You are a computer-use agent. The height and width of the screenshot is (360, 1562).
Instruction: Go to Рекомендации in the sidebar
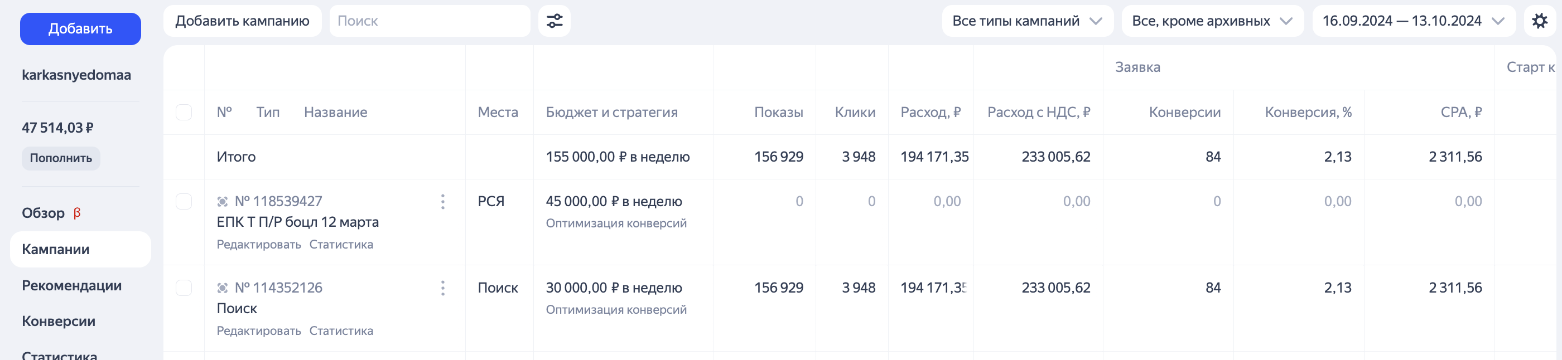tap(71, 285)
